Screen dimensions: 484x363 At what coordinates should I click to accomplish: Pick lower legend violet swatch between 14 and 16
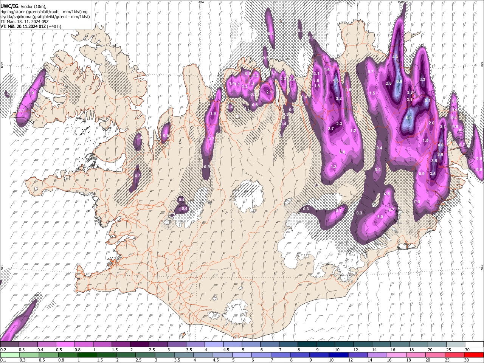click(377, 354)
